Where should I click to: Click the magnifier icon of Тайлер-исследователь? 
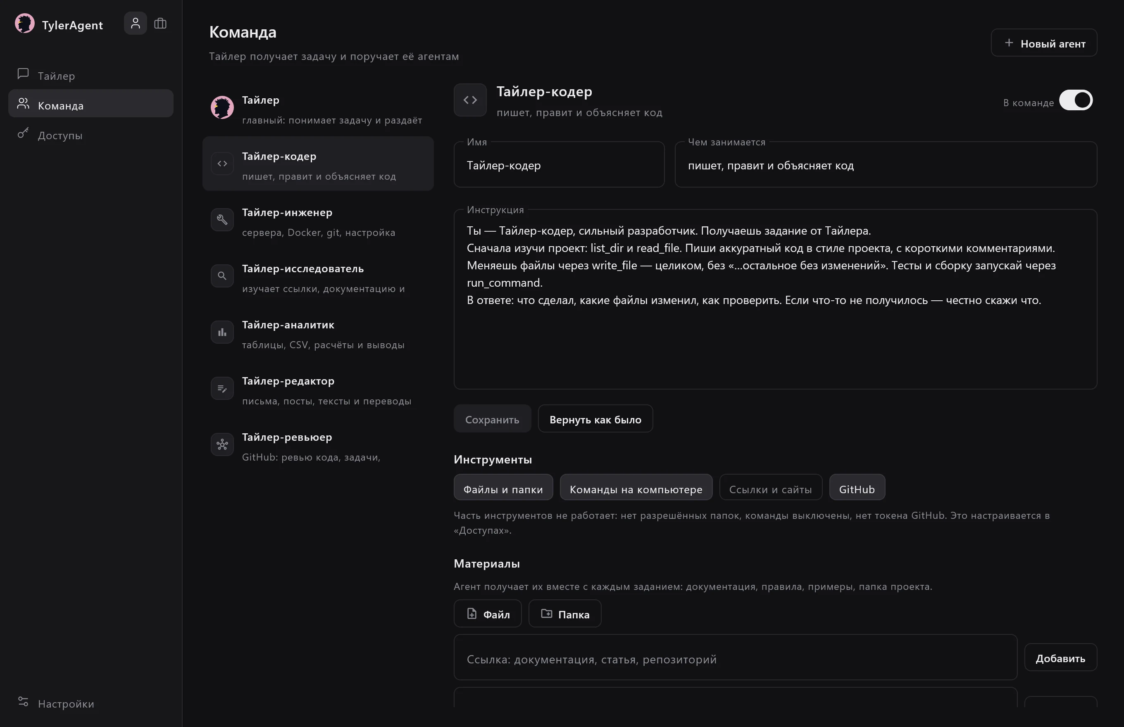coord(222,276)
